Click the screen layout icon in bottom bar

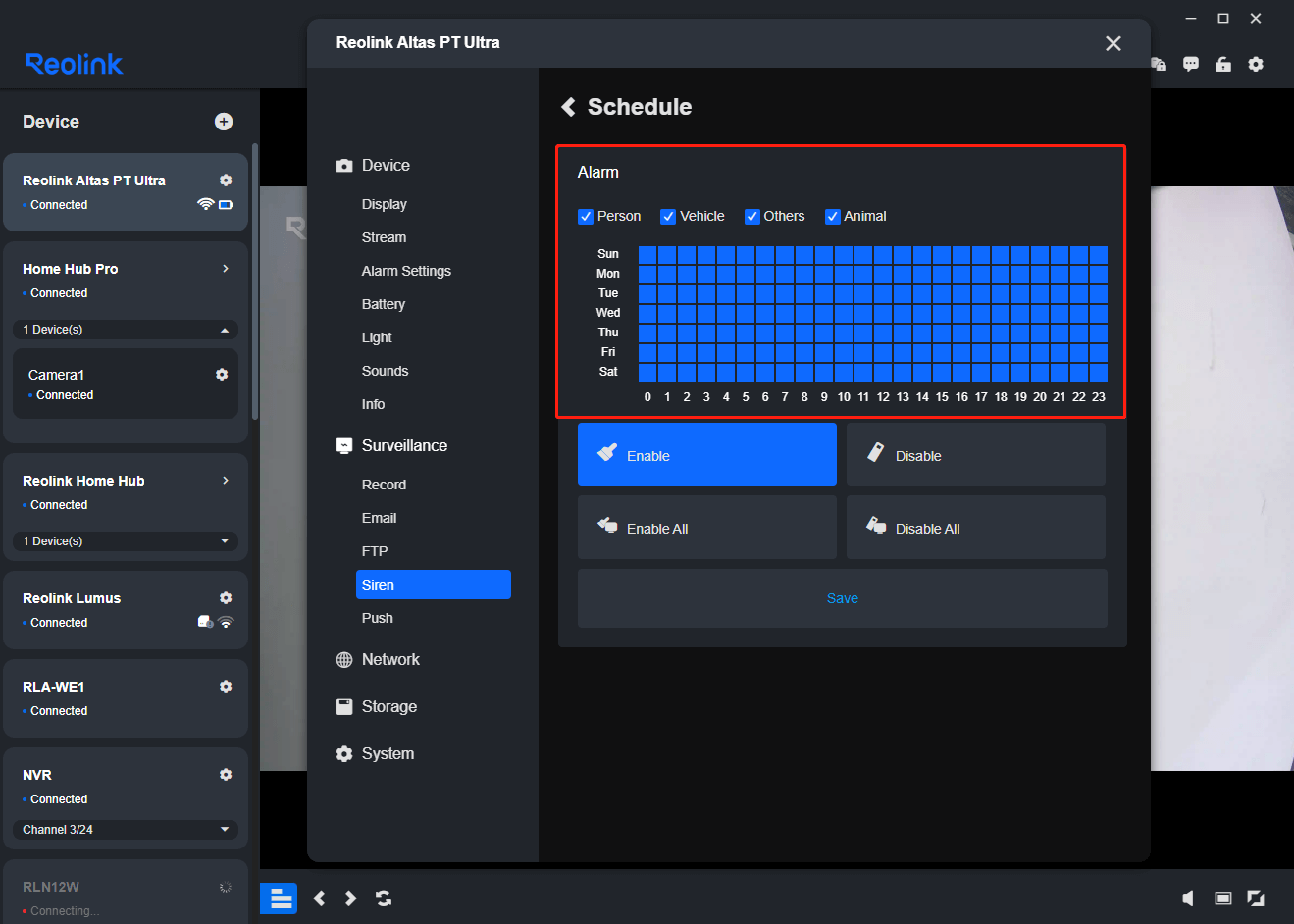click(1223, 898)
